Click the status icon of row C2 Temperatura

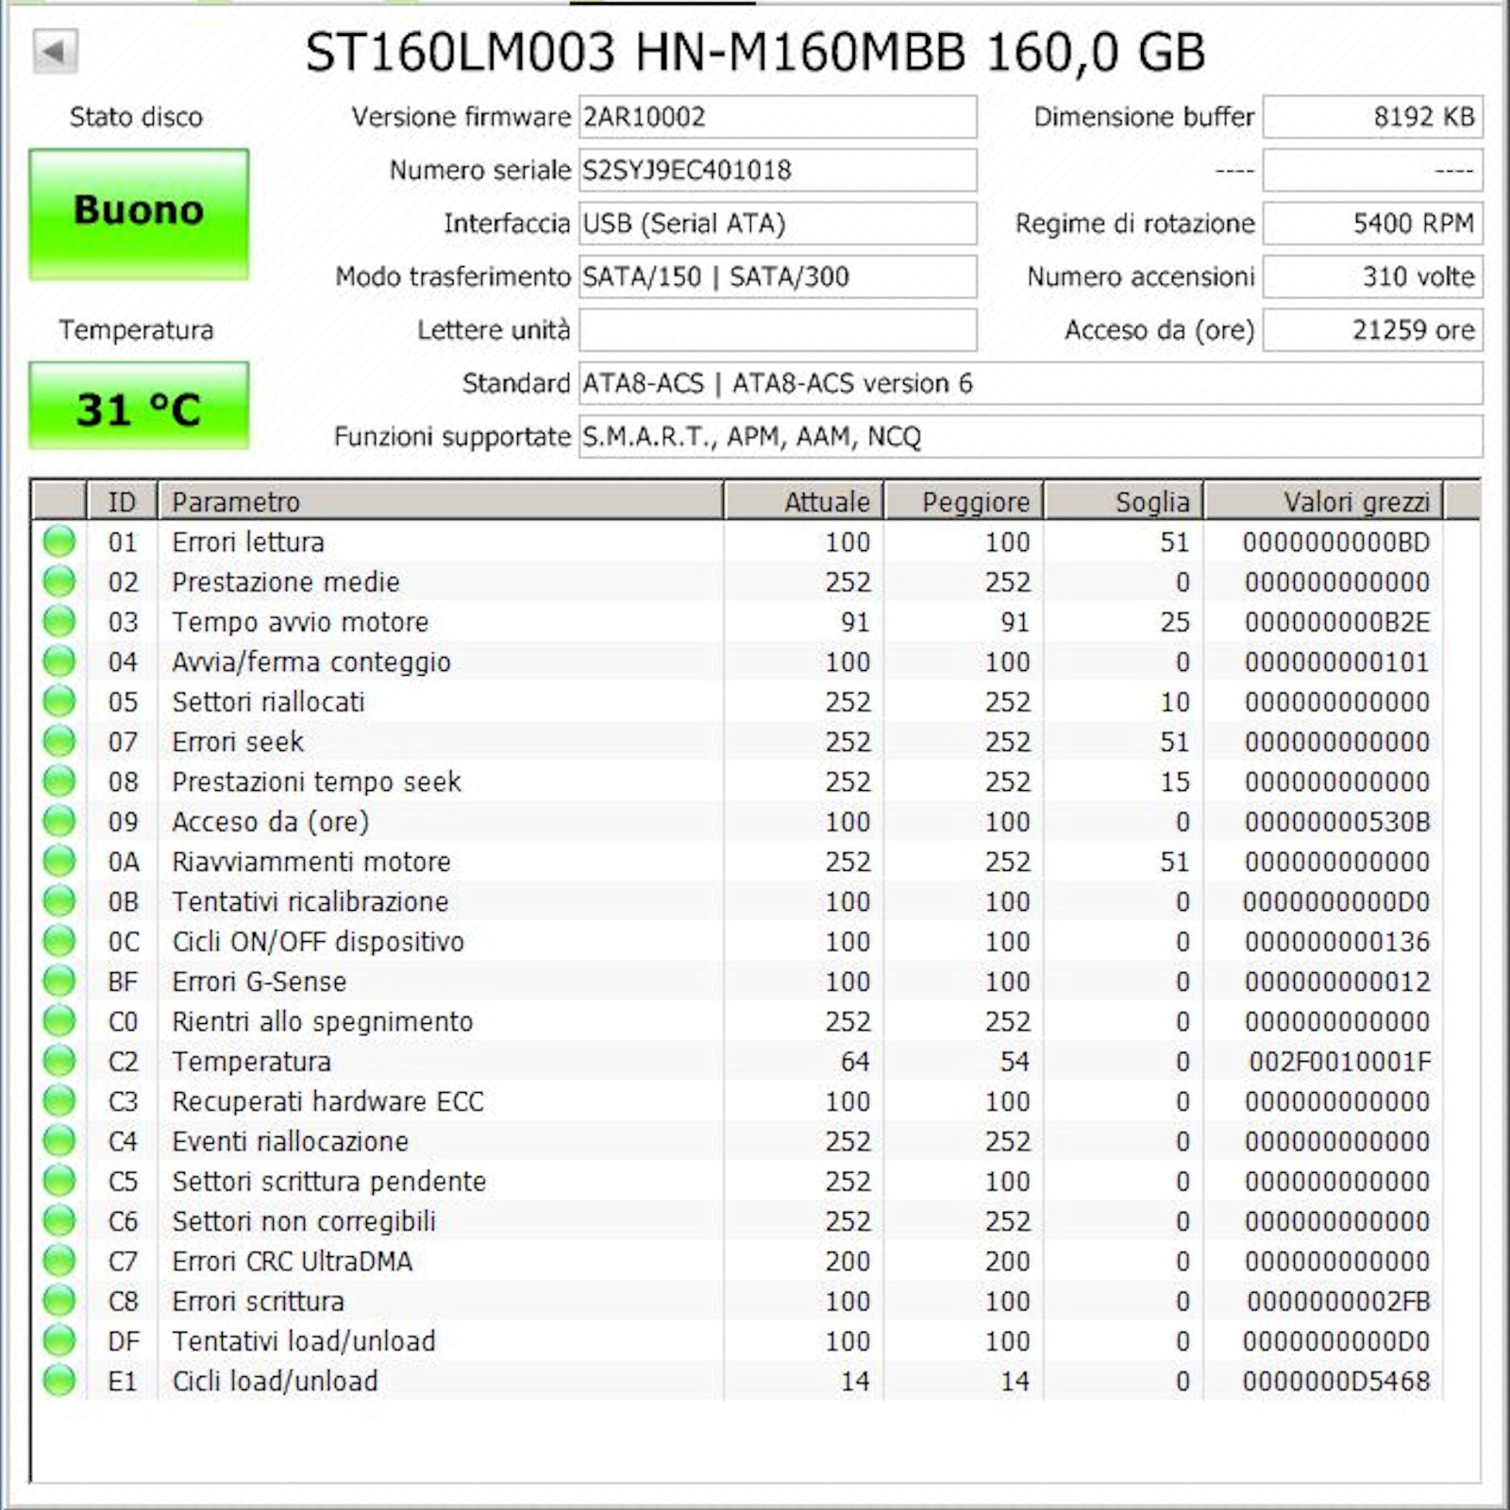coord(59,1061)
